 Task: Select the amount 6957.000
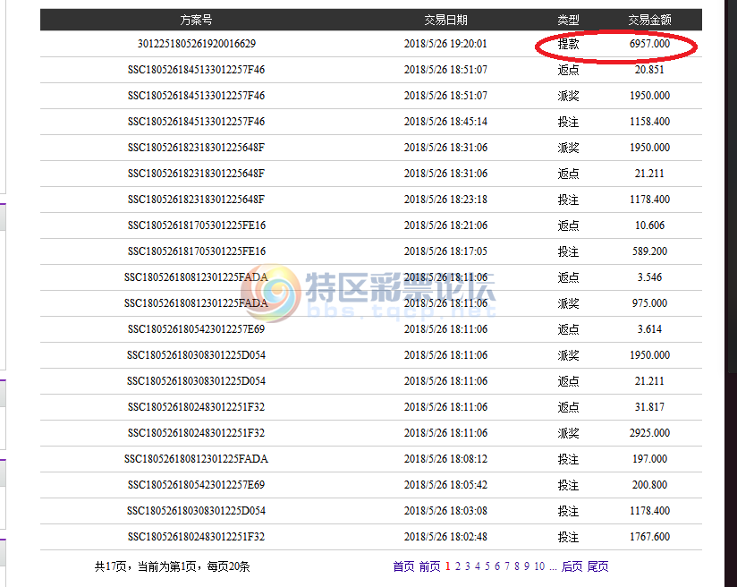pos(649,44)
